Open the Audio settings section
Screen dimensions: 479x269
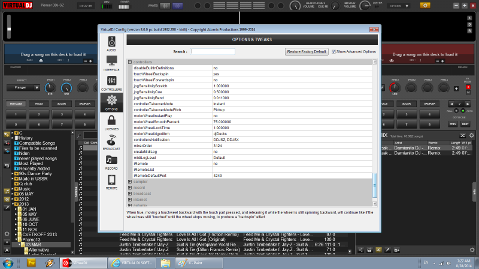click(111, 44)
